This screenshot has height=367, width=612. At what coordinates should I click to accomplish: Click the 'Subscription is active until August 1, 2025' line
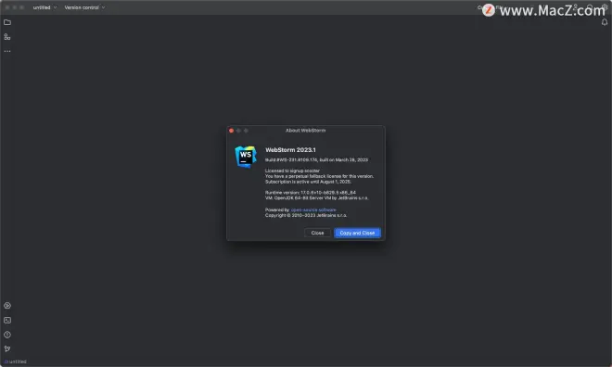coord(308,182)
